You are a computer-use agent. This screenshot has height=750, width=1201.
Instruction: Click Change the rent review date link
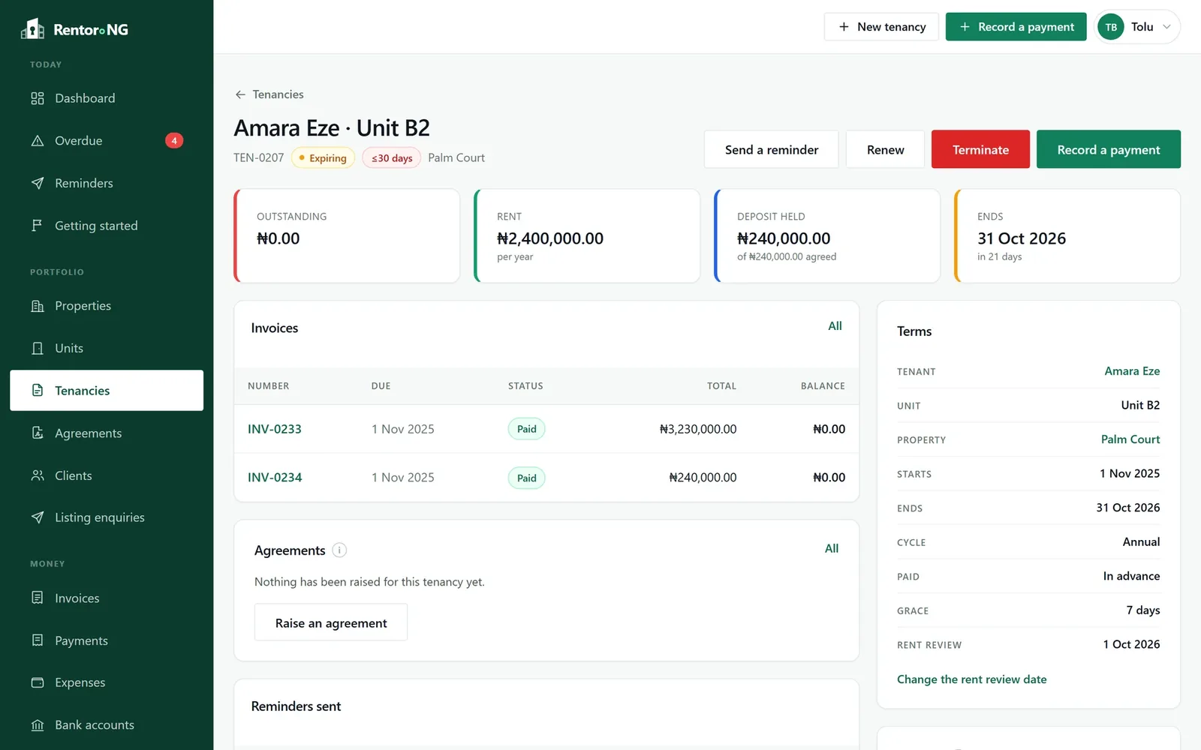coord(971,679)
